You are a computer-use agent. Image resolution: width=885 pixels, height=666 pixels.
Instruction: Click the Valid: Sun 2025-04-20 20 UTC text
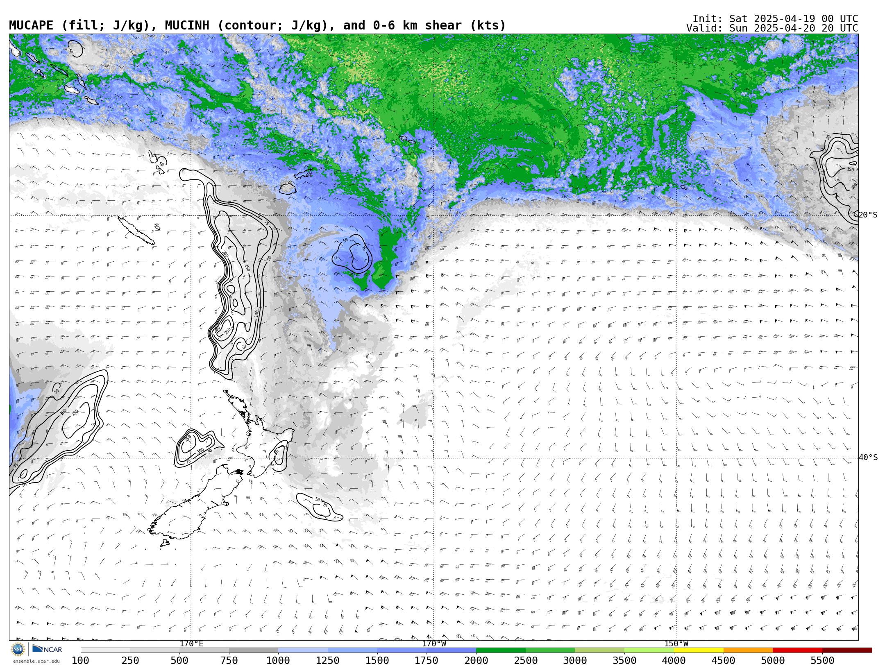click(772, 28)
